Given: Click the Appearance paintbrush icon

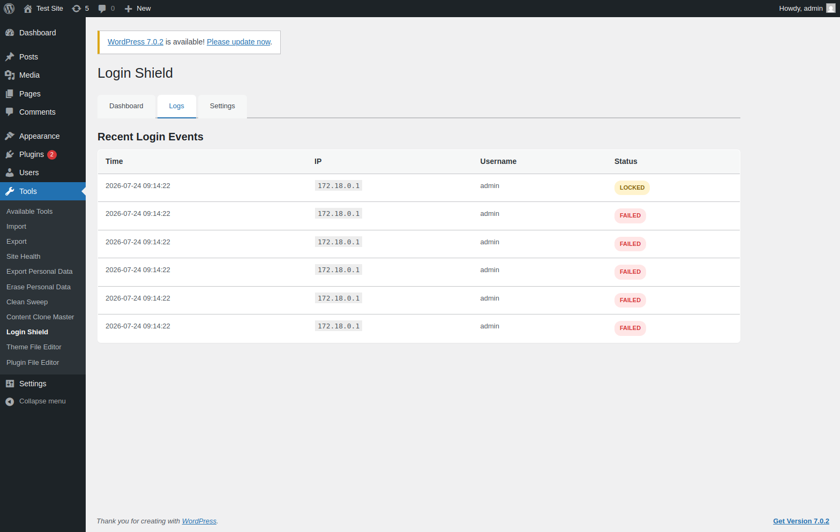Looking at the screenshot, I should pyautogui.click(x=10, y=136).
